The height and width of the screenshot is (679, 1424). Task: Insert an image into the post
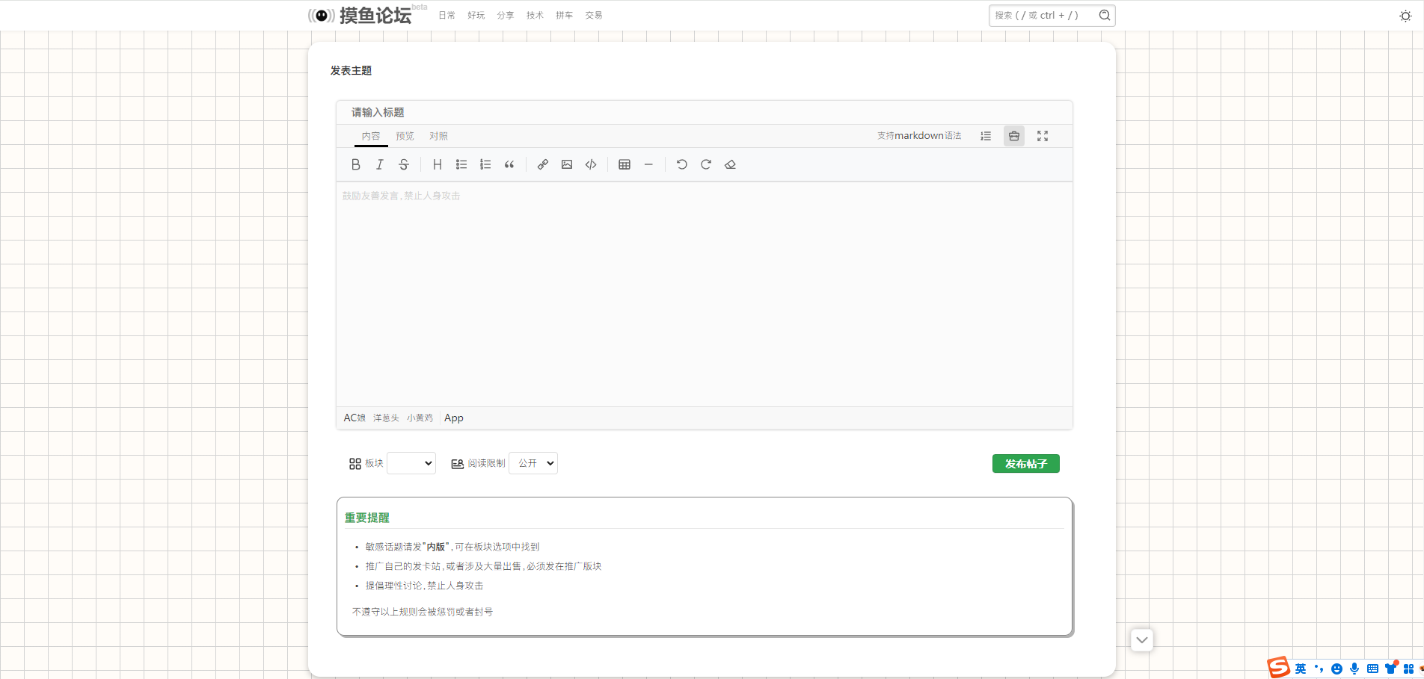coord(567,164)
